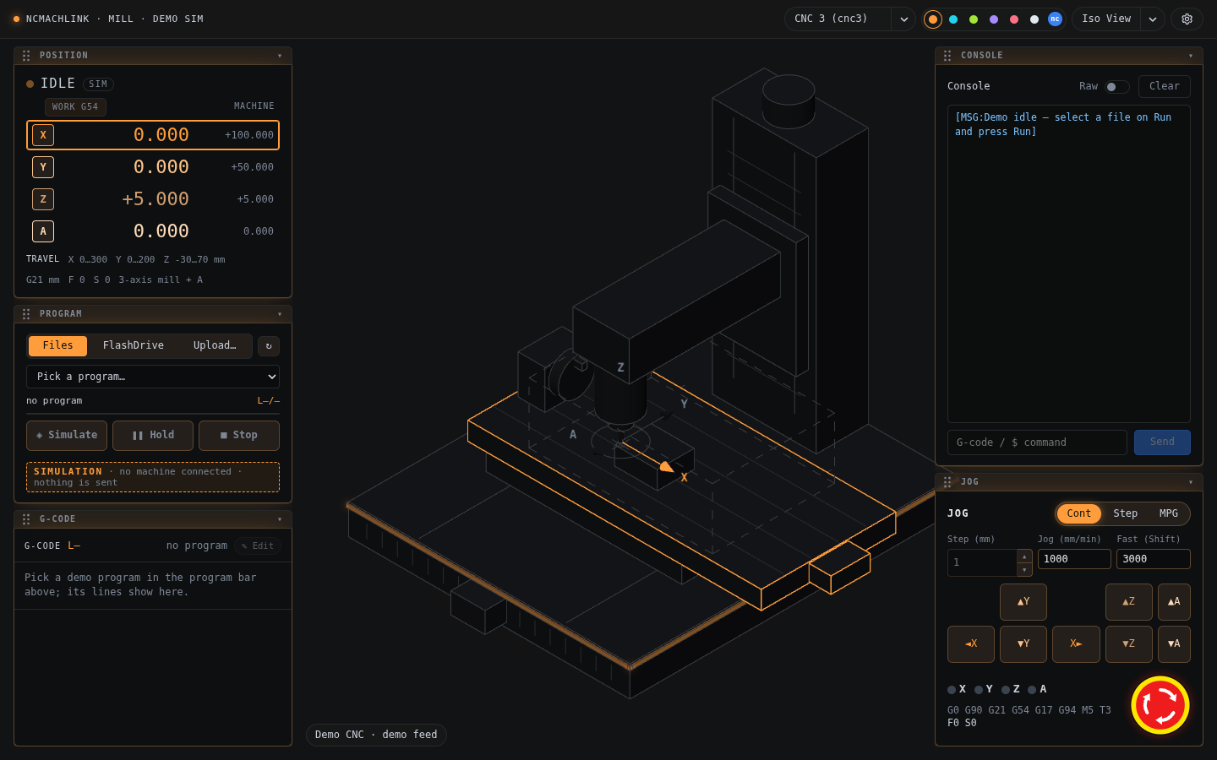The image size is (1217, 760).
Task: Select the Z axis label in Position
Action: [43, 199]
